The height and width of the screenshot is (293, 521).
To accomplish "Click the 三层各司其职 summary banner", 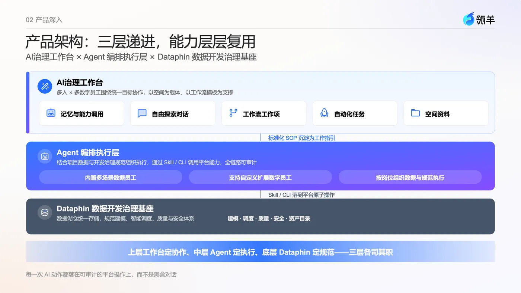I will point(260,252).
